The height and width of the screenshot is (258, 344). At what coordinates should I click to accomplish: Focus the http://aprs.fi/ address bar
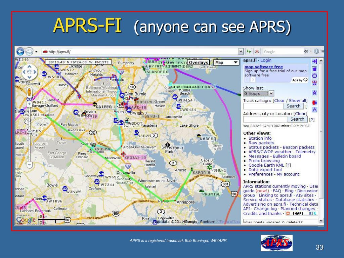139,52
